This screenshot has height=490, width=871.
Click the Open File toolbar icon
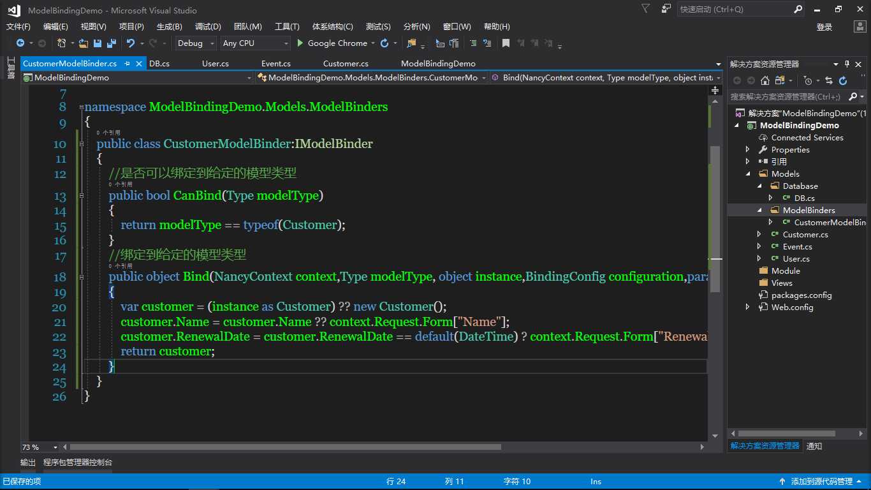coord(84,43)
